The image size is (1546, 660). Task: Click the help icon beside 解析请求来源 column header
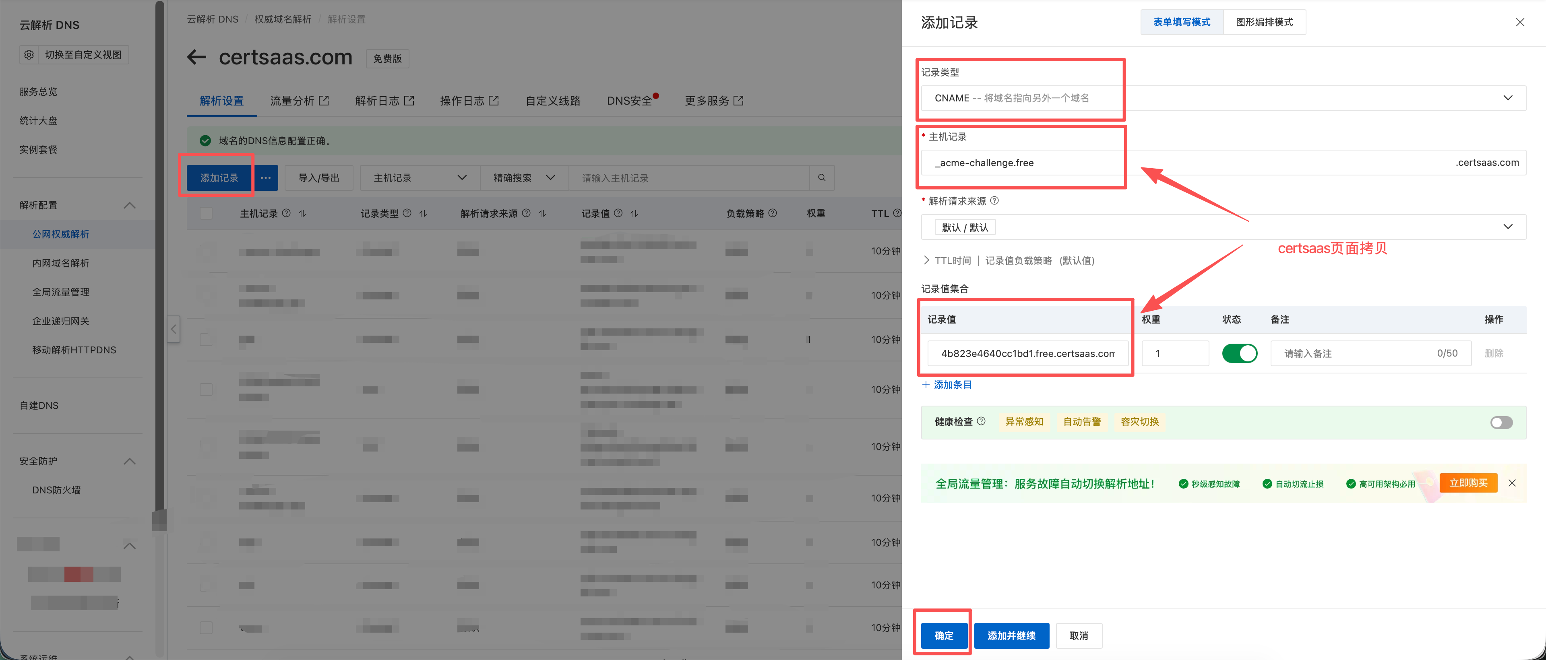(x=526, y=213)
